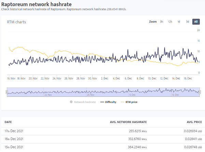This screenshot has height=152, width=205.
Task: Click the 10. Dec x-axis label
Action: point(152,78)
